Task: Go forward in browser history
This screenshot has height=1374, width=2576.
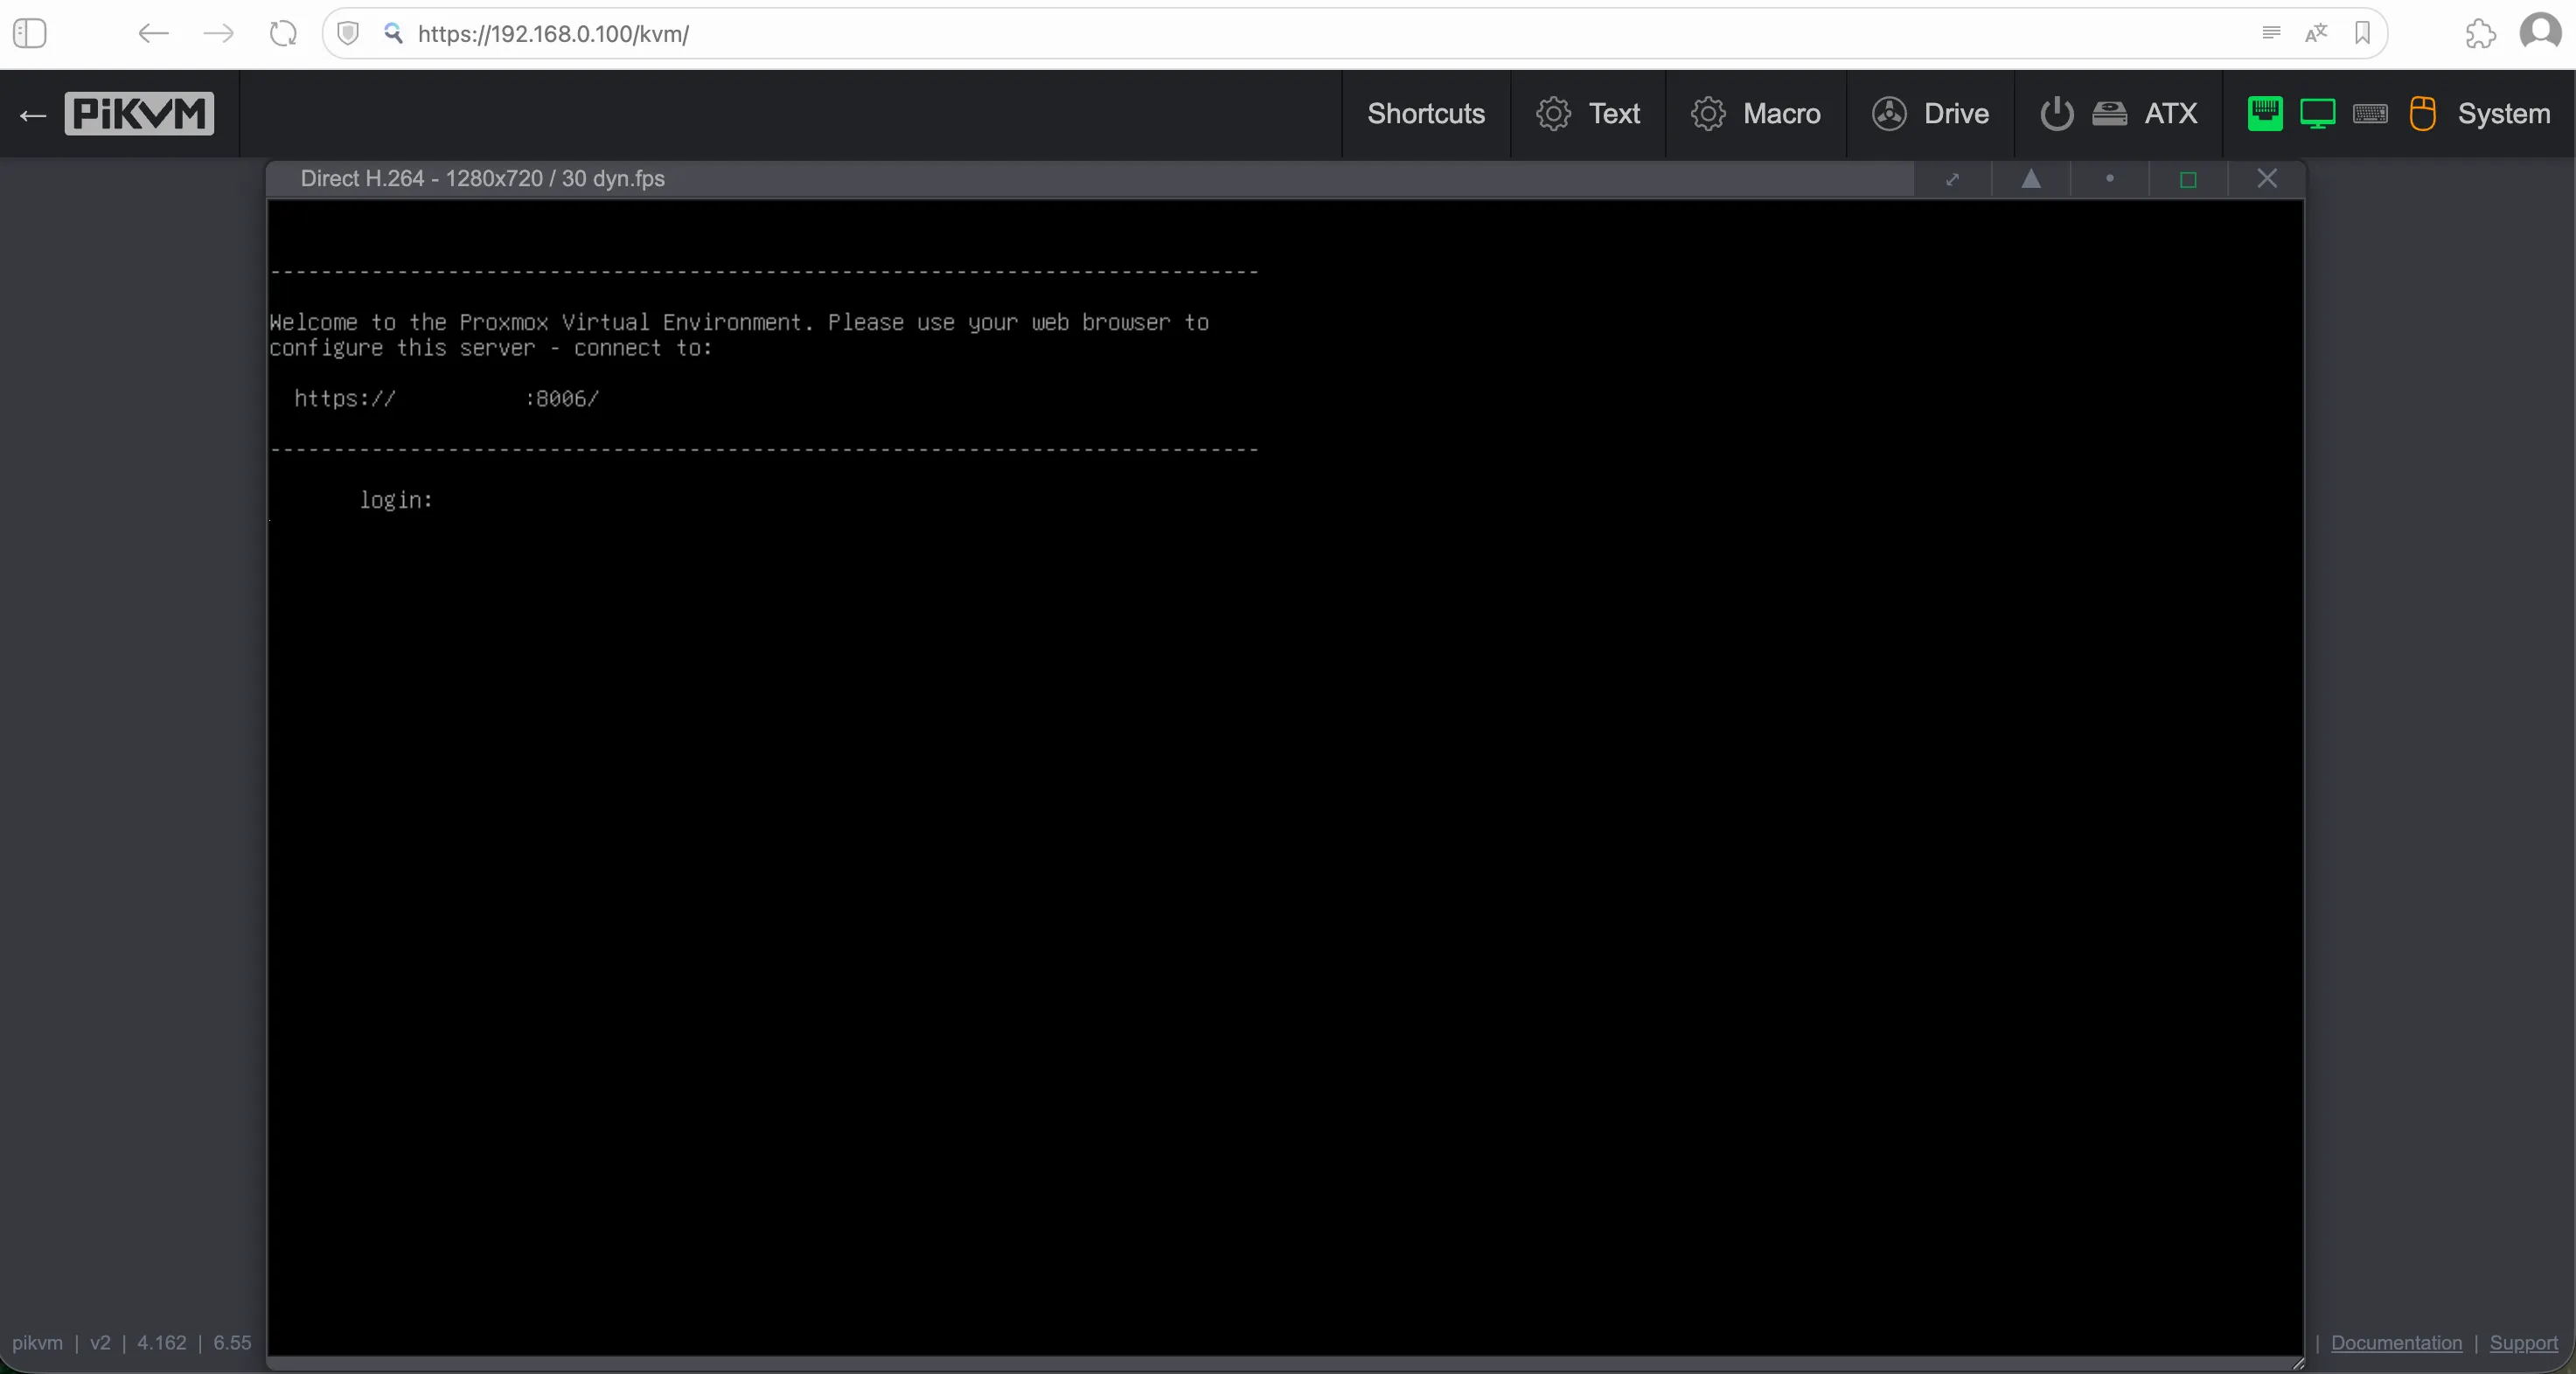Action: pyautogui.click(x=218, y=34)
